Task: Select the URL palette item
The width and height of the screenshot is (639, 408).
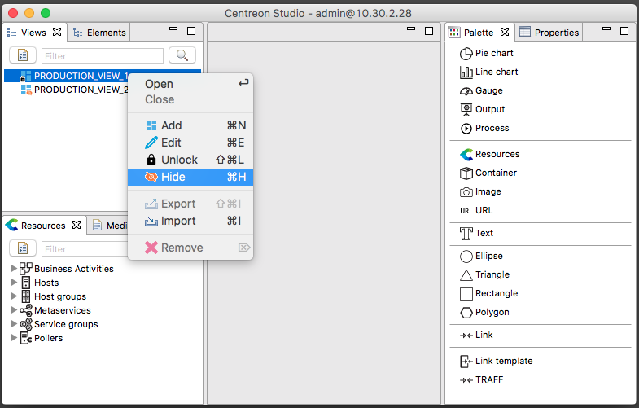Action: coord(476,211)
